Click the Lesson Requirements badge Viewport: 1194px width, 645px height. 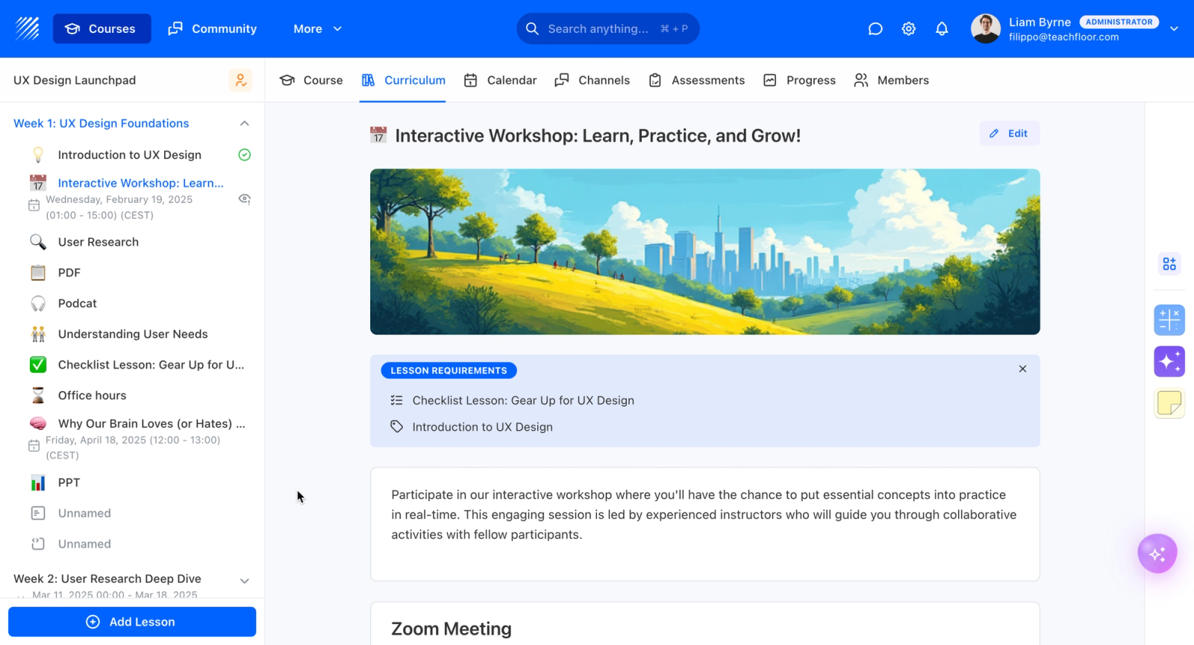pos(448,370)
